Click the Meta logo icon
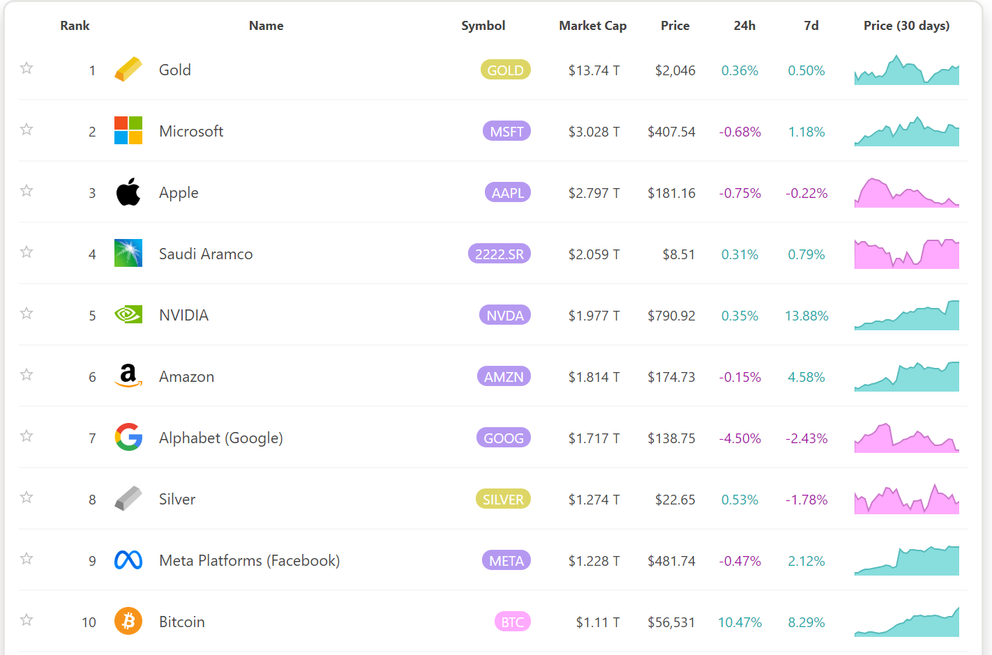The height and width of the screenshot is (655, 992). tap(128, 560)
